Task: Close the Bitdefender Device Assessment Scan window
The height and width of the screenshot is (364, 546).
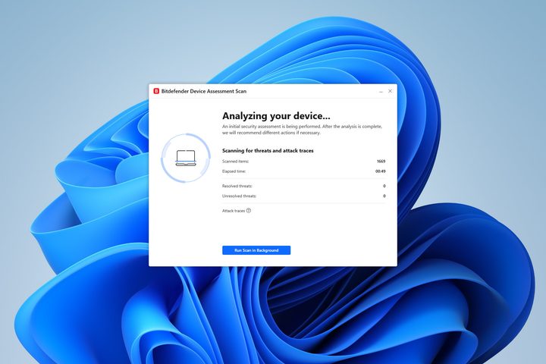Action: point(390,91)
